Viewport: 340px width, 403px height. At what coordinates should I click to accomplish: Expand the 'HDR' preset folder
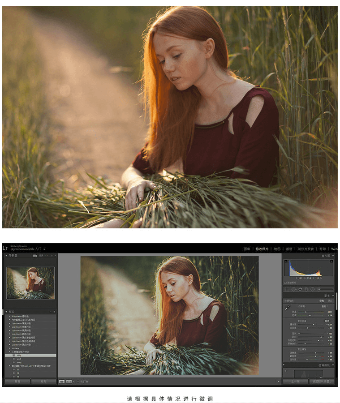click(x=10, y=320)
